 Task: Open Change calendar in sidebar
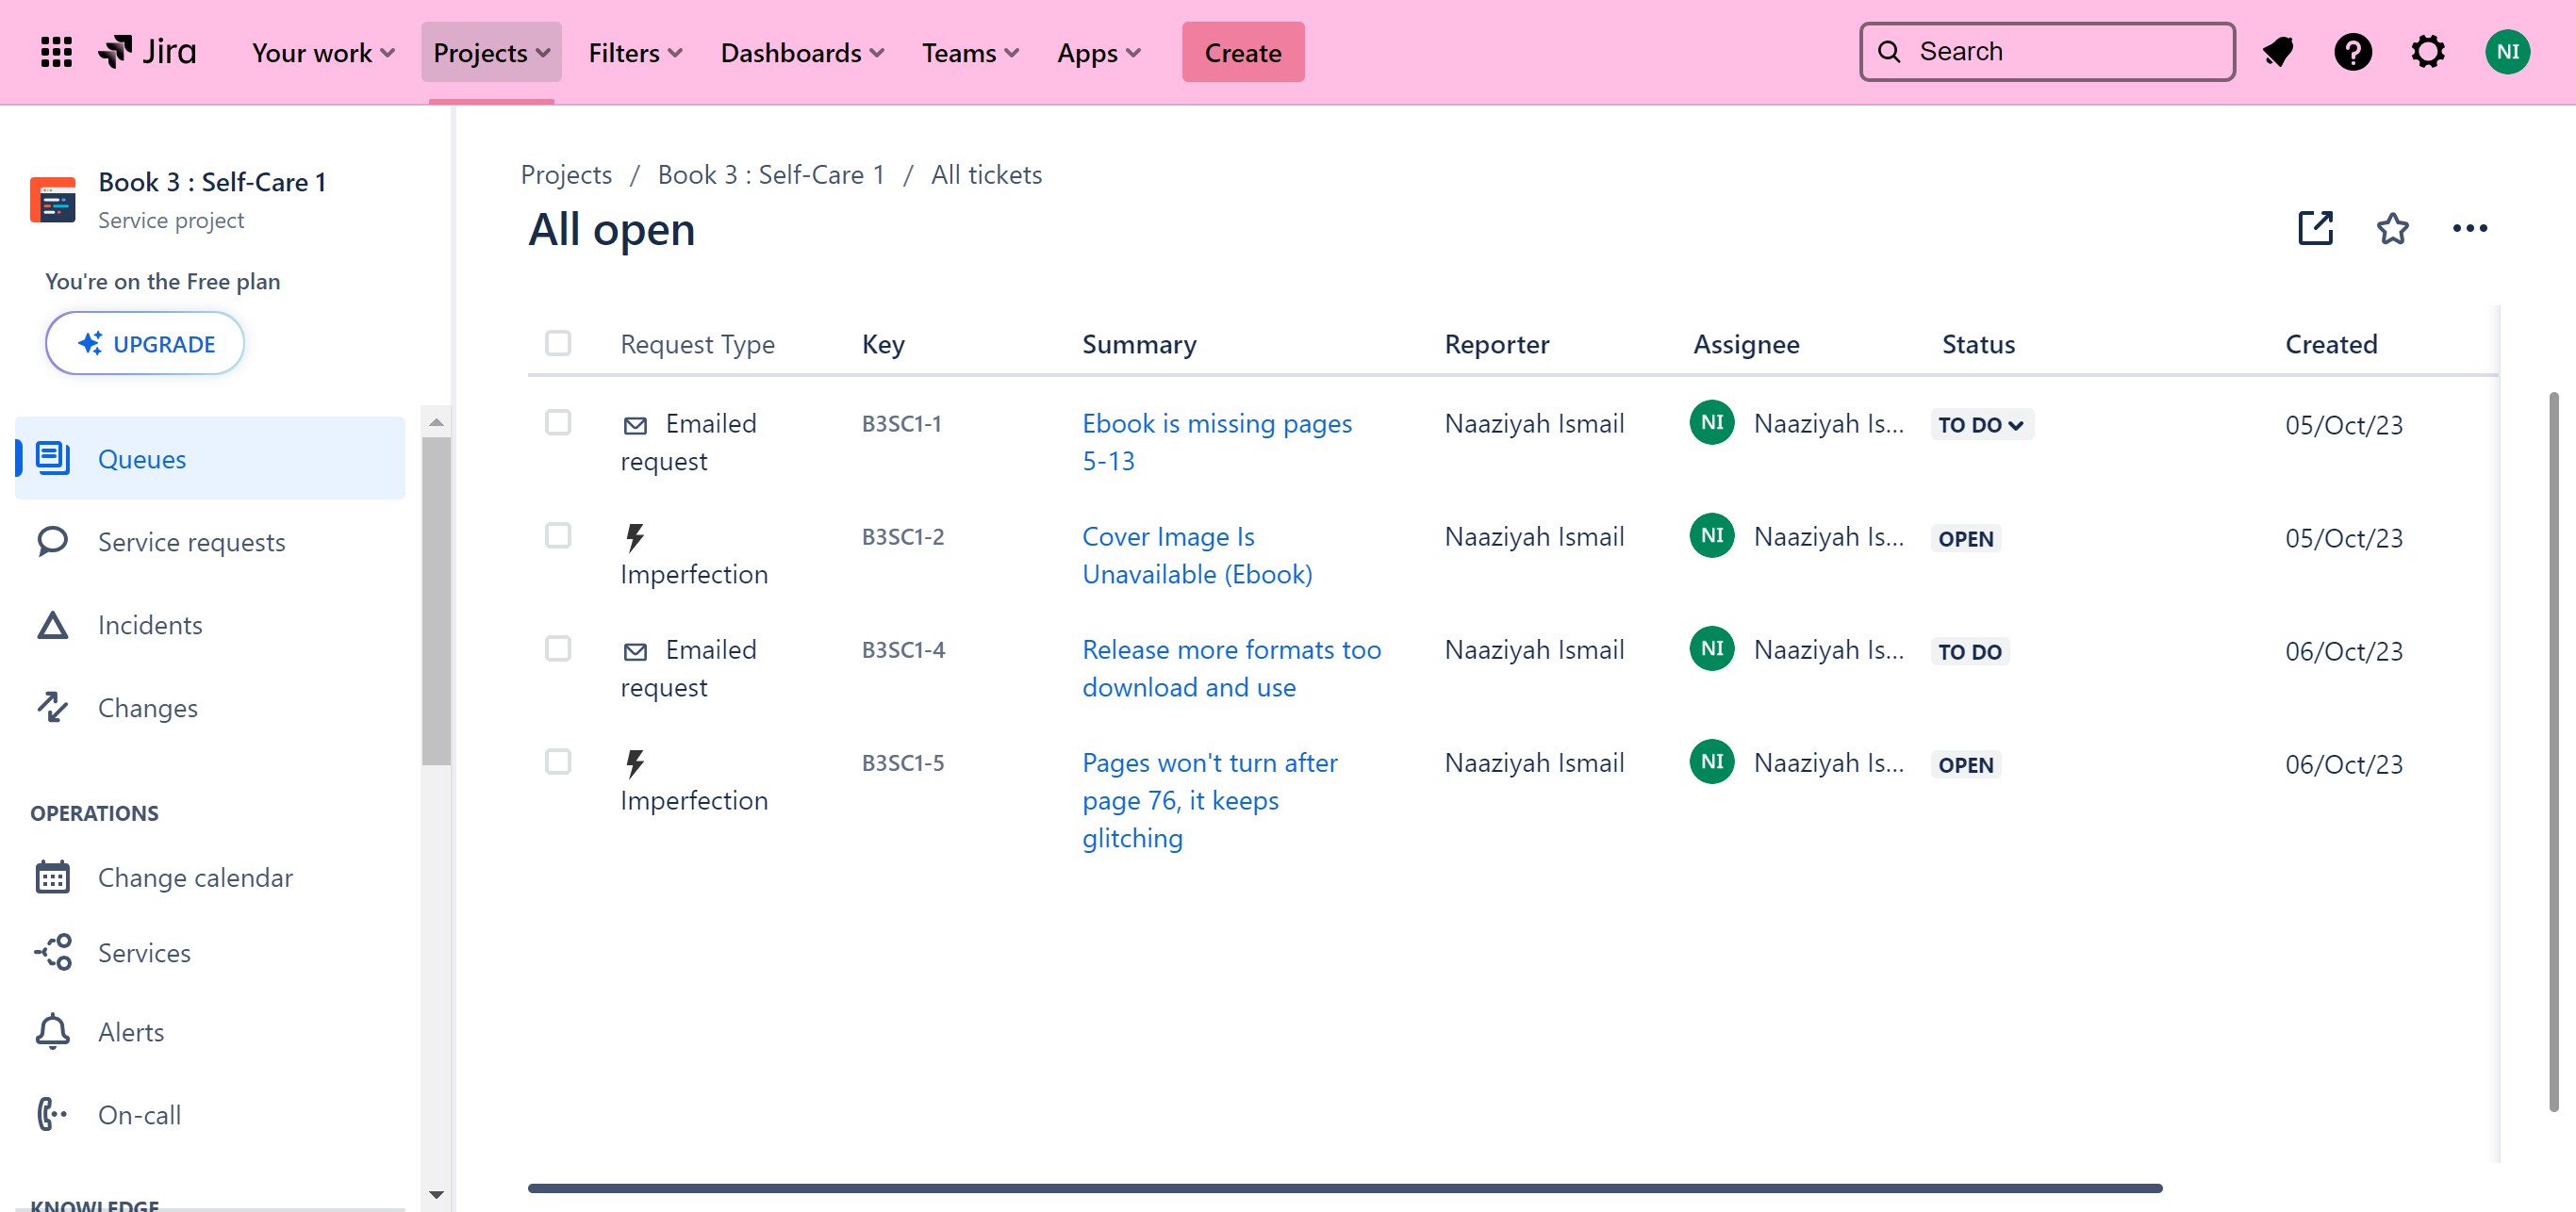(195, 877)
